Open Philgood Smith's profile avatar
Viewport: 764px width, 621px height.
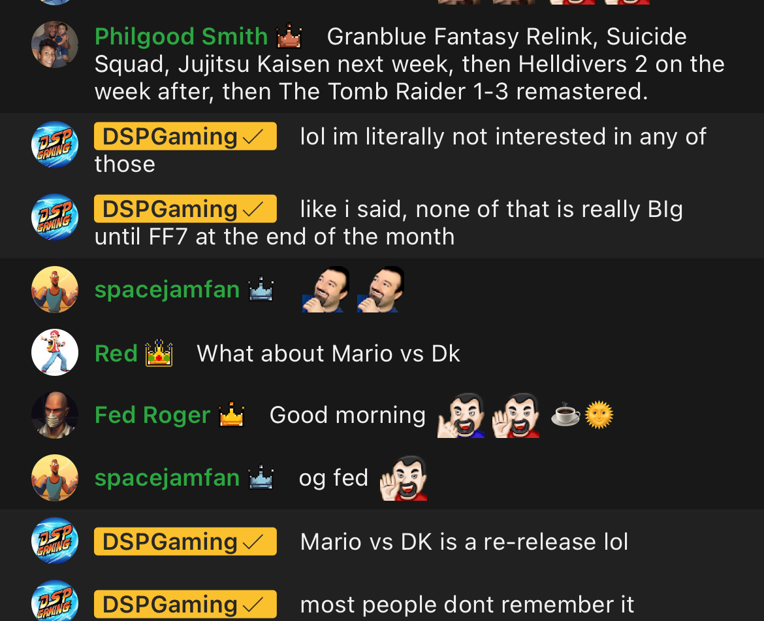[x=55, y=44]
